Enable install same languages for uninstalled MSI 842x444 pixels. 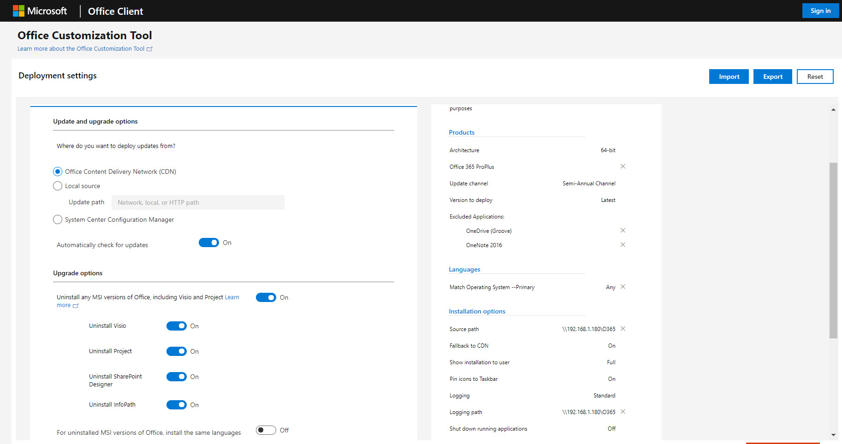tap(266, 430)
